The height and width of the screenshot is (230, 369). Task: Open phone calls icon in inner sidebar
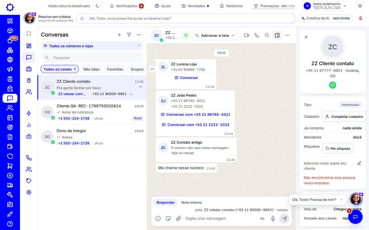[29, 158]
